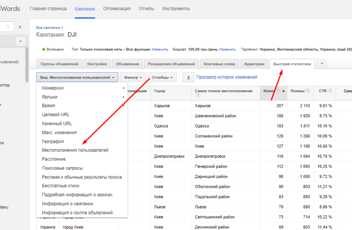Click help icon next to CTR column
352x230 pixels.
[x=330, y=91]
